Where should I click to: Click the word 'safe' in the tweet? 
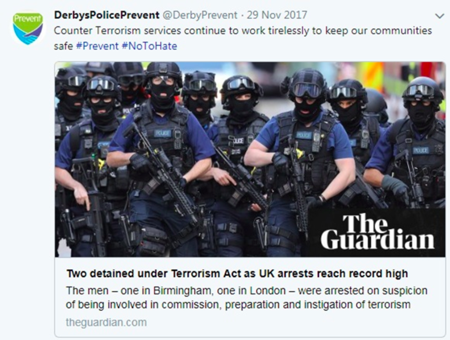(x=63, y=46)
